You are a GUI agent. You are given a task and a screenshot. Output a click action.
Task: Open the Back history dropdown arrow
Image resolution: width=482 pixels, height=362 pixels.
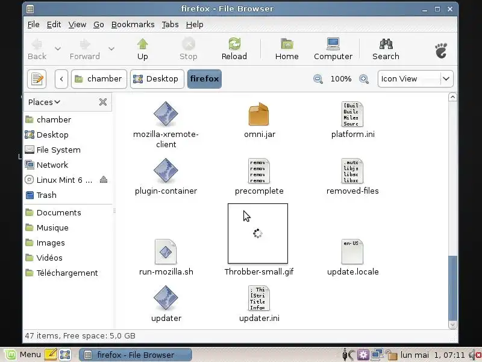57,49
